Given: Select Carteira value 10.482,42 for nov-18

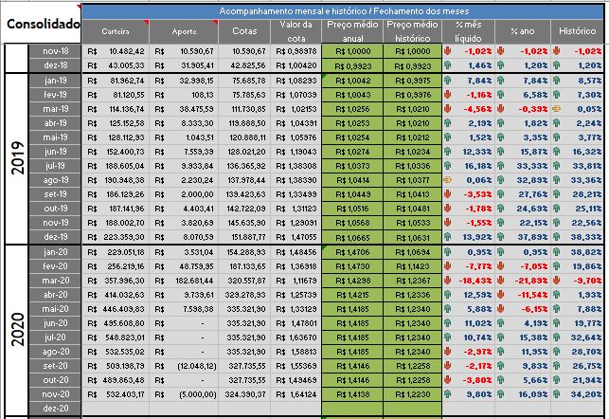Looking at the screenshot, I should click(116, 51).
